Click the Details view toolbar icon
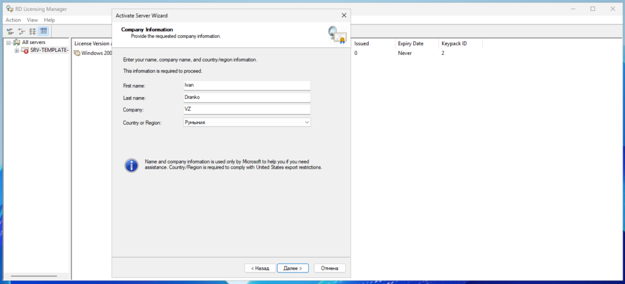This screenshot has width=625, height=284. [x=44, y=31]
